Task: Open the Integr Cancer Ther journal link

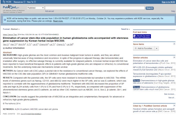Action: (10, 35)
